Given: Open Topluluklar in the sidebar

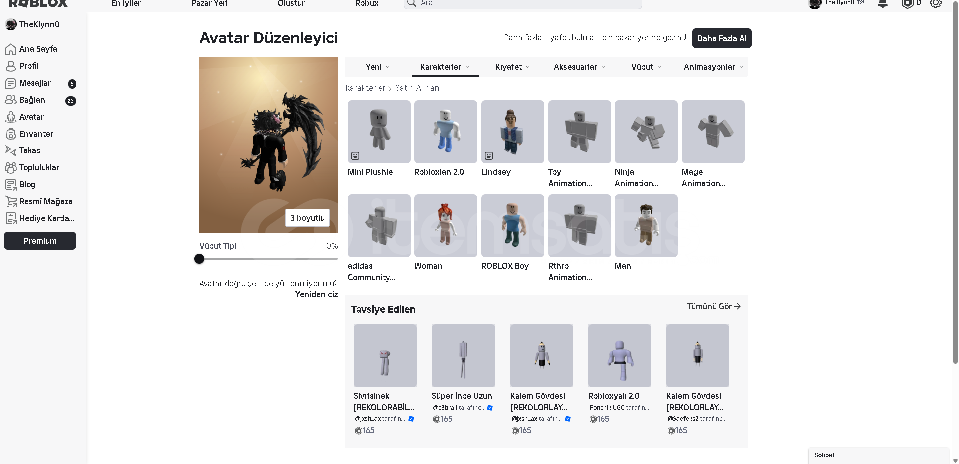Looking at the screenshot, I should tap(39, 167).
